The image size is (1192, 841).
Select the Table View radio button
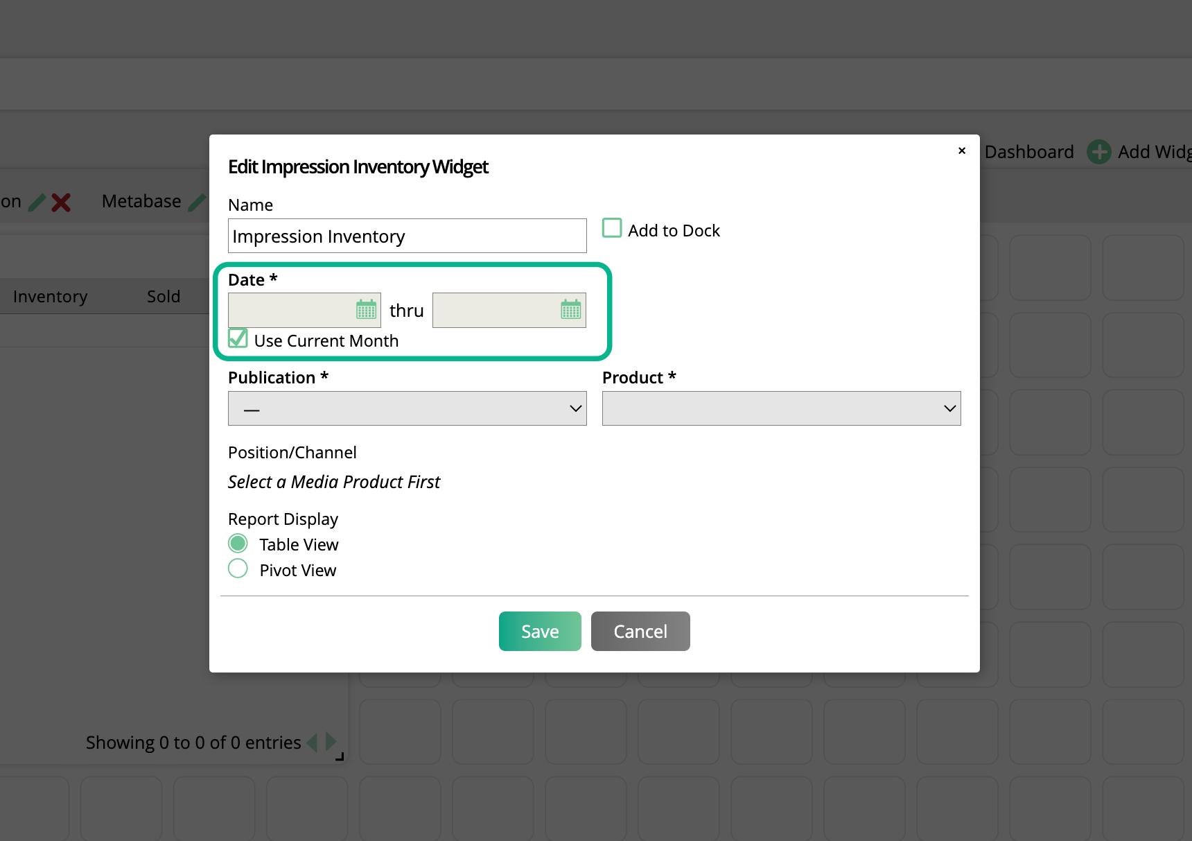click(x=238, y=543)
